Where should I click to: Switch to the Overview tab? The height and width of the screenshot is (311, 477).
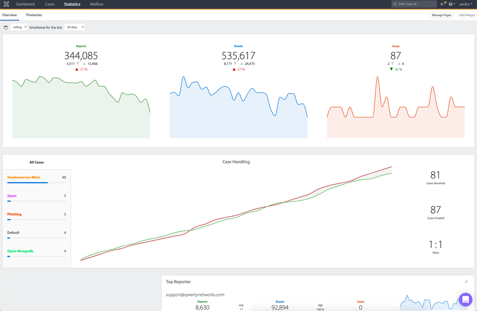(10, 15)
